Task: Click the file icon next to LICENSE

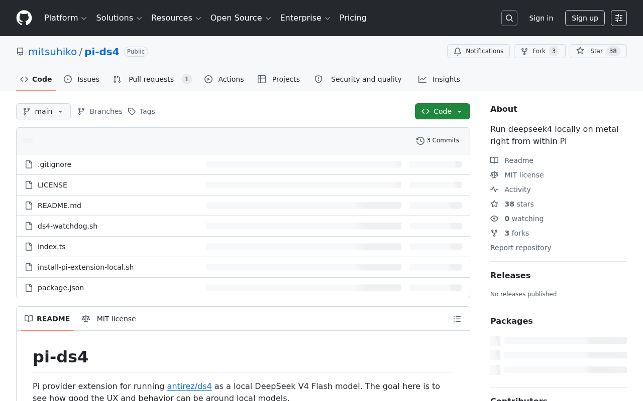Action: click(29, 185)
